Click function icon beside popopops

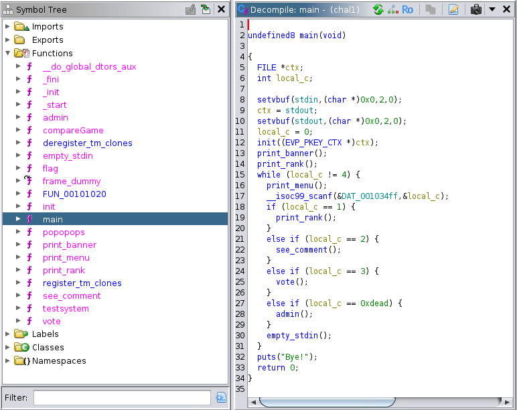click(29, 232)
